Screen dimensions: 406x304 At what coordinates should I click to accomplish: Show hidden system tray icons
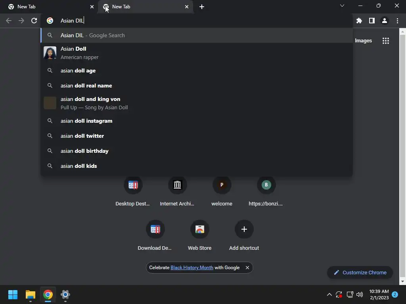coord(329,294)
